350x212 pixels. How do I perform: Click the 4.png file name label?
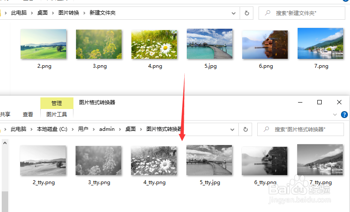[155, 66]
